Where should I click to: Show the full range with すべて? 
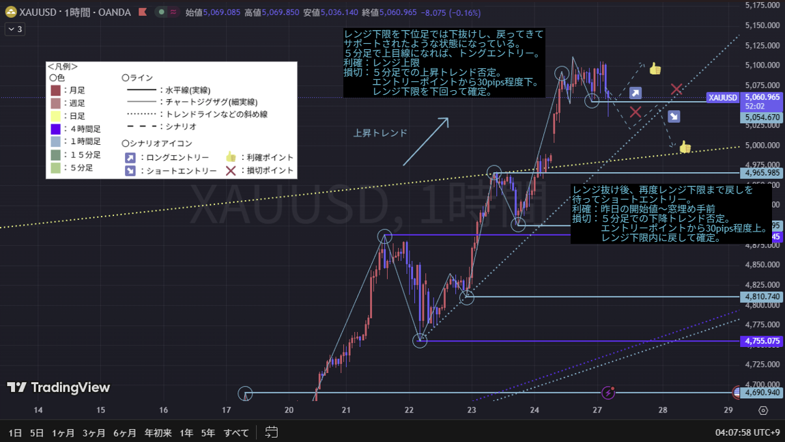pyautogui.click(x=237, y=432)
